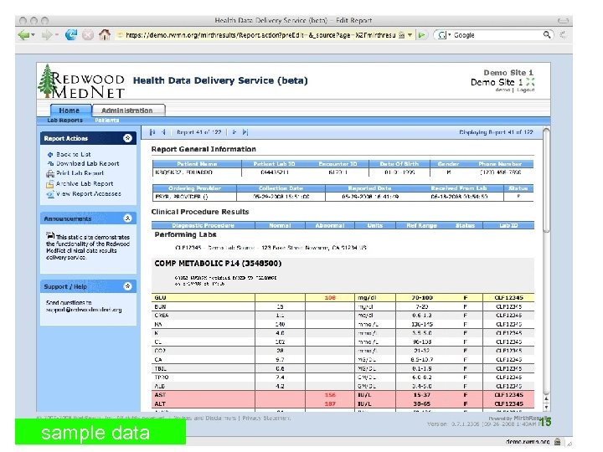
Task: Click Redwood MedNet logo
Action: click(x=81, y=81)
